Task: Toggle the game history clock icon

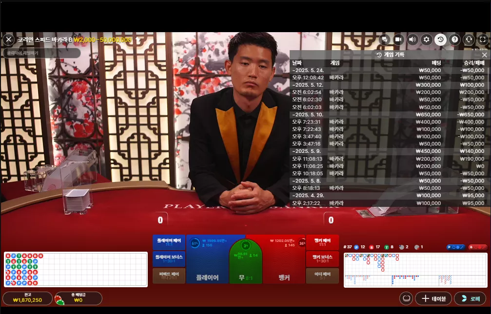Action: pyautogui.click(x=440, y=39)
